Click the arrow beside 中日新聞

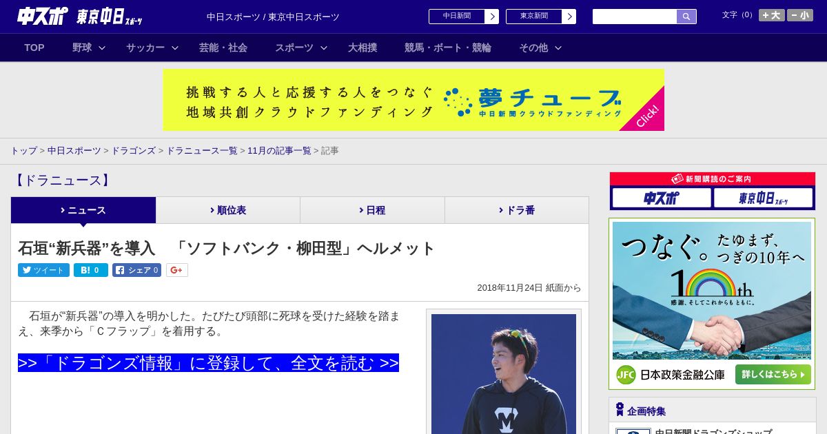point(492,17)
